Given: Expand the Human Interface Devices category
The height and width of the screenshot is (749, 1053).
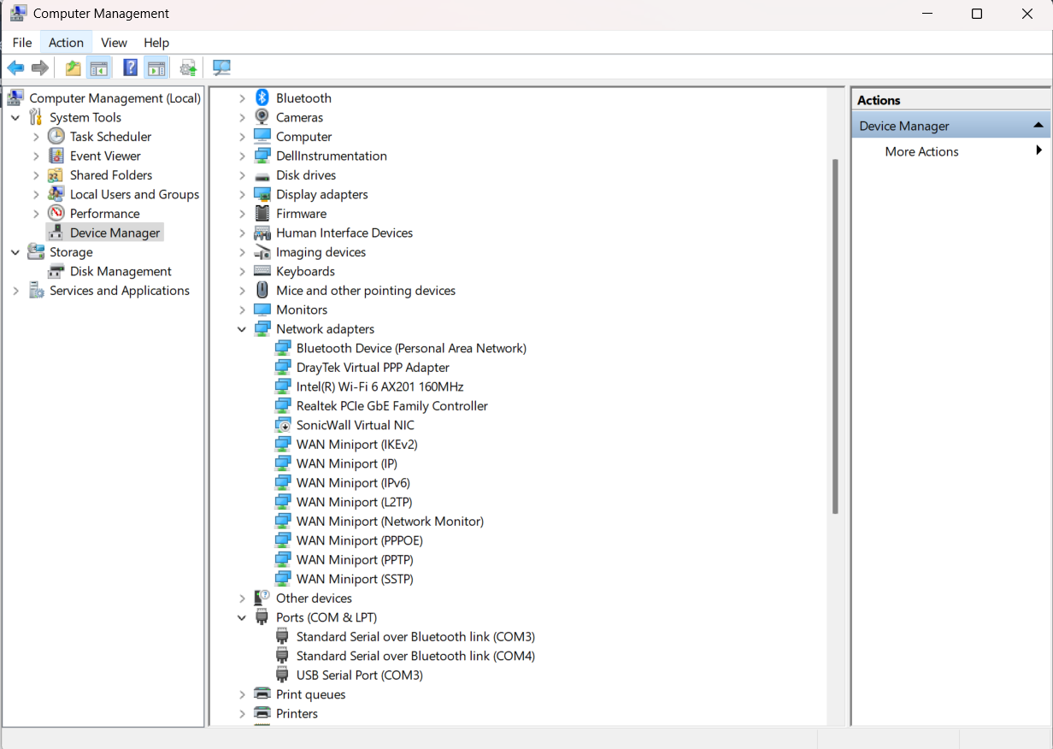Looking at the screenshot, I should pyautogui.click(x=242, y=233).
